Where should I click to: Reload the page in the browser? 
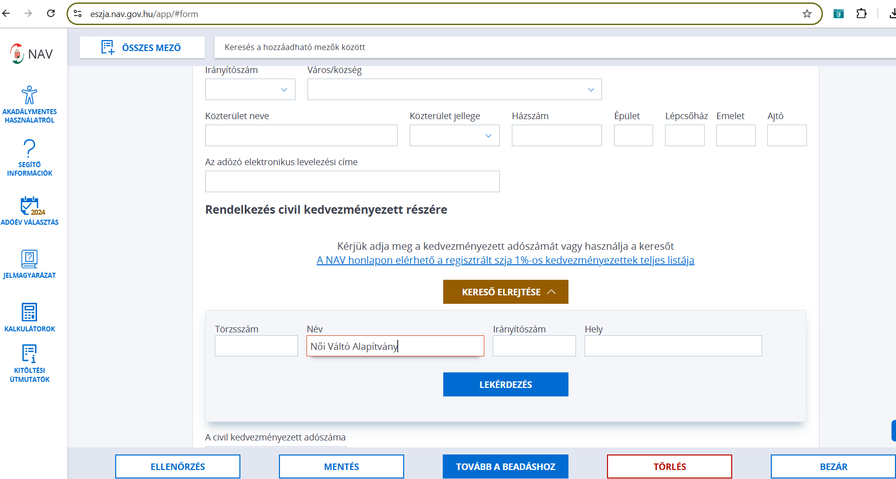pyautogui.click(x=51, y=14)
